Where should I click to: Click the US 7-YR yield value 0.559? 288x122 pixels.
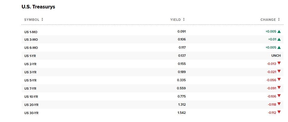tap(181, 88)
